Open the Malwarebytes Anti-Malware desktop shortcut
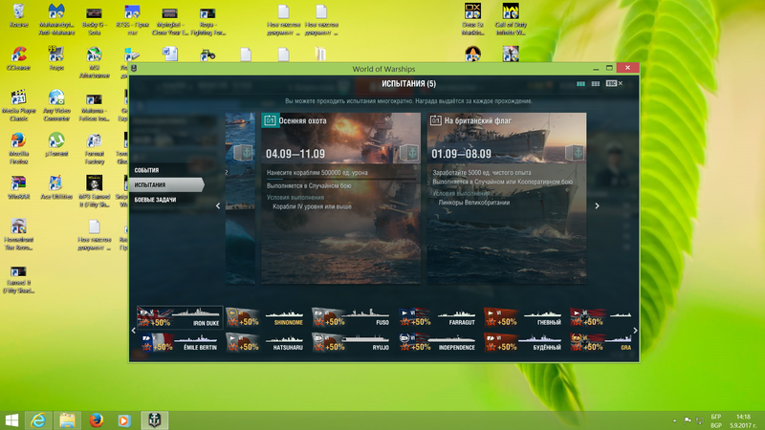Image resolution: width=765 pixels, height=430 pixels. [x=56, y=19]
